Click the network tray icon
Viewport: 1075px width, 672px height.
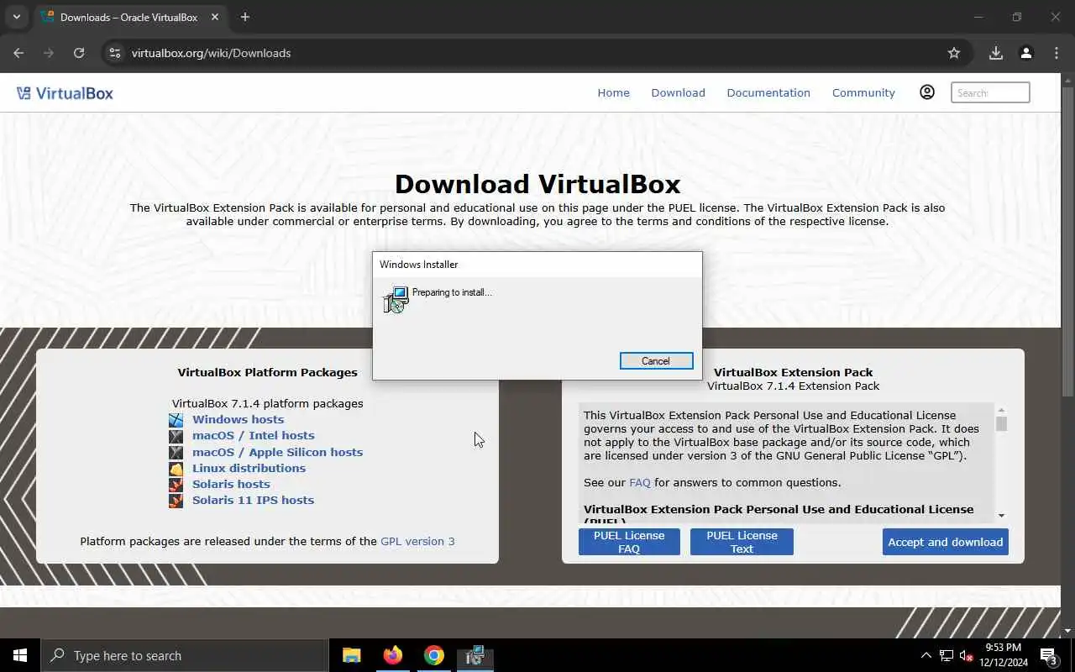[947, 655]
